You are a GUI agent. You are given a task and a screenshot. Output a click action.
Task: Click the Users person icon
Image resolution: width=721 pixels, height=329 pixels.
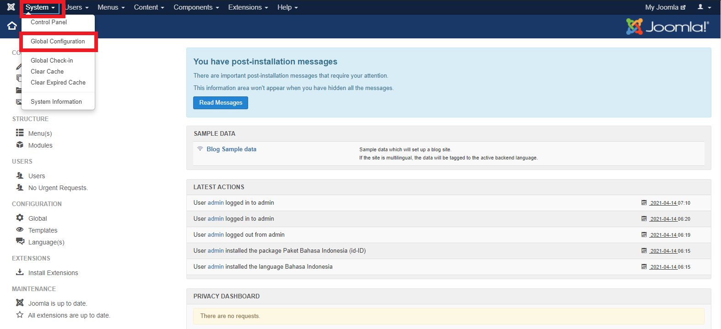click(x=20, y=175)
